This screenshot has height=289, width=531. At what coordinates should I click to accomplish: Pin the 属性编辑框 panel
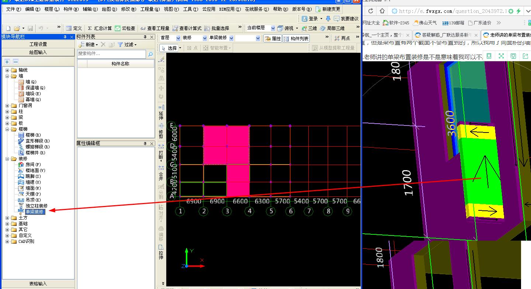145,143
